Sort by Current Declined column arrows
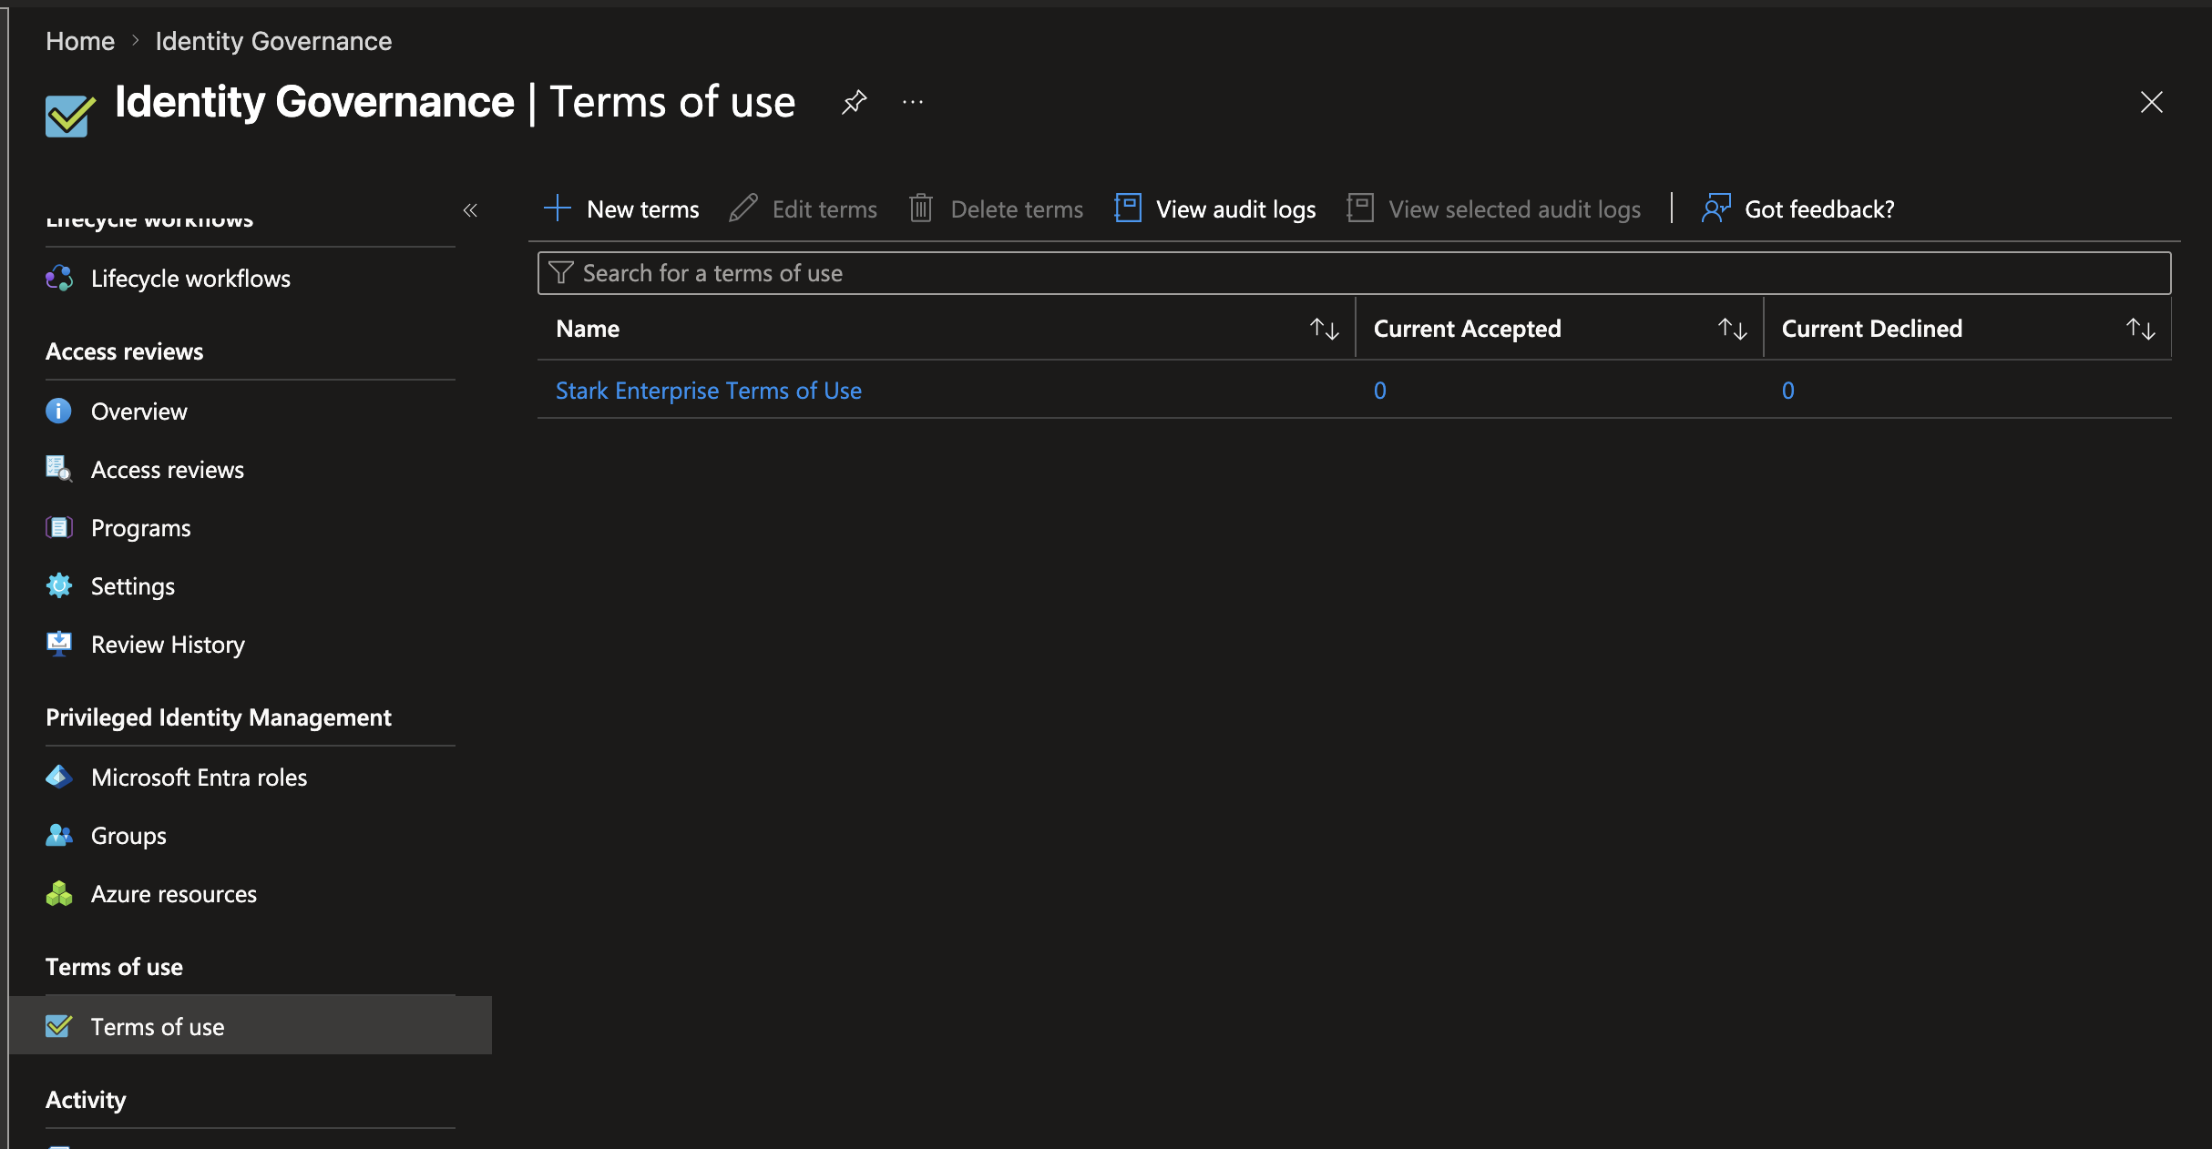This screenshot has height=1149, width=2212. click(2140, 329)
